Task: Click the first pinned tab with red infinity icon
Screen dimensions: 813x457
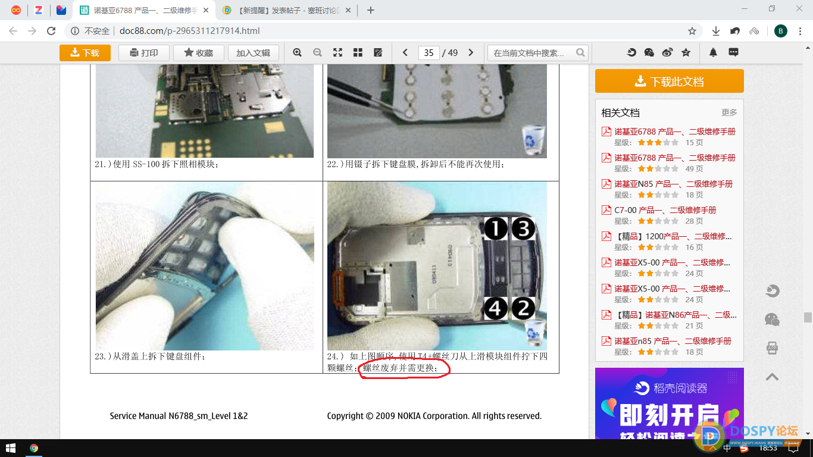Action: click(x=16, y=10)
